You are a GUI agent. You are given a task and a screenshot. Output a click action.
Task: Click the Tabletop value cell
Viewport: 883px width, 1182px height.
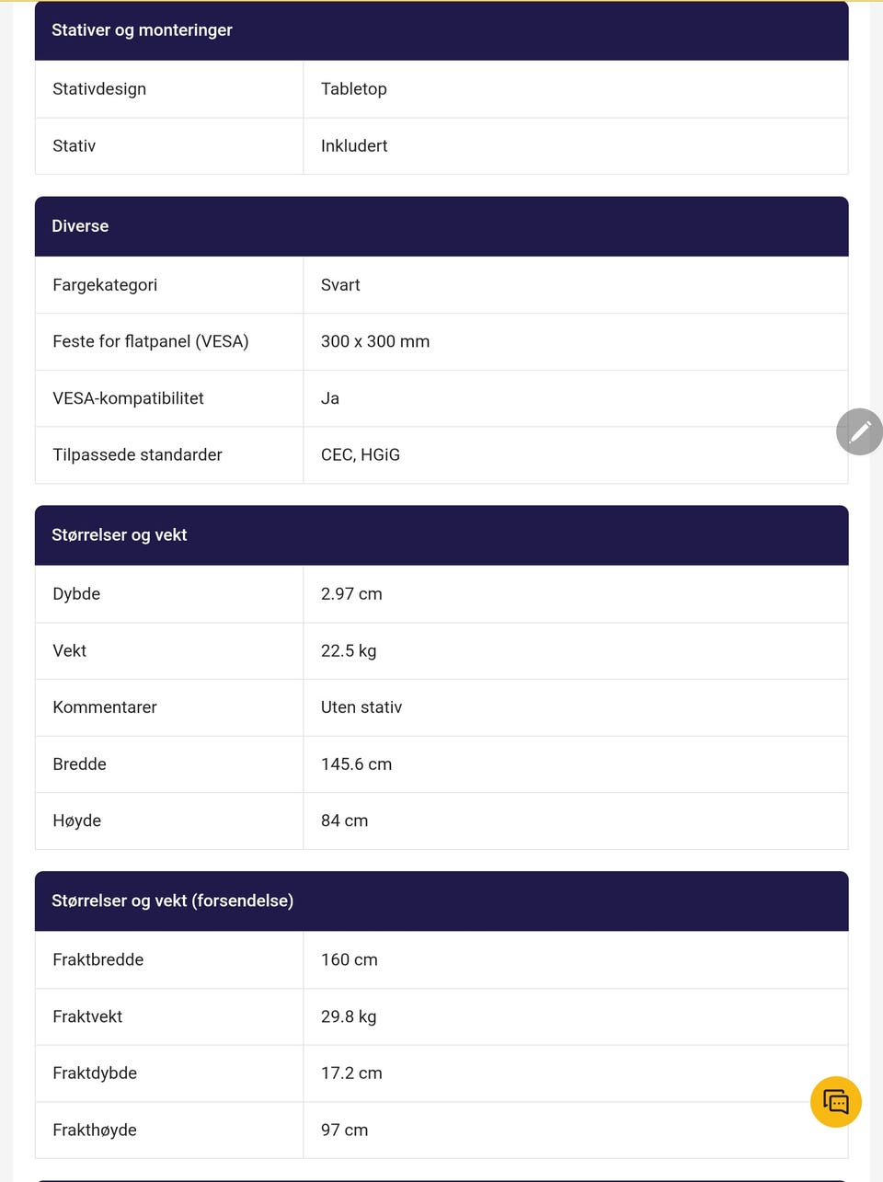coord(354,89)
